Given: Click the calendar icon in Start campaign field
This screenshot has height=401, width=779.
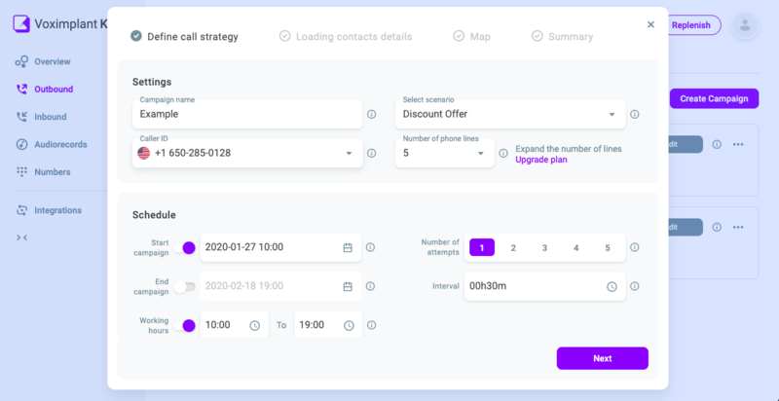Looking at the screenshot, I should point(348,247).
